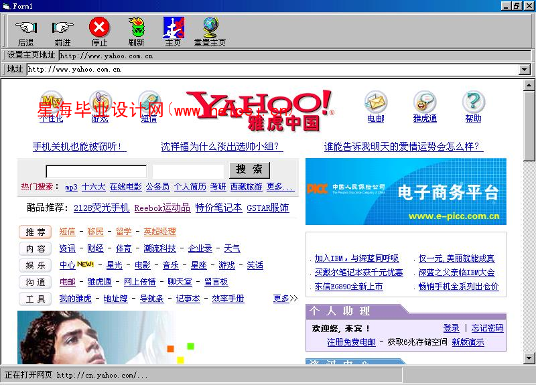Open 仅一元,美丽就能成真 link
Screen dimensions: 536x385
pyautogui.click(x=457, y=258)
